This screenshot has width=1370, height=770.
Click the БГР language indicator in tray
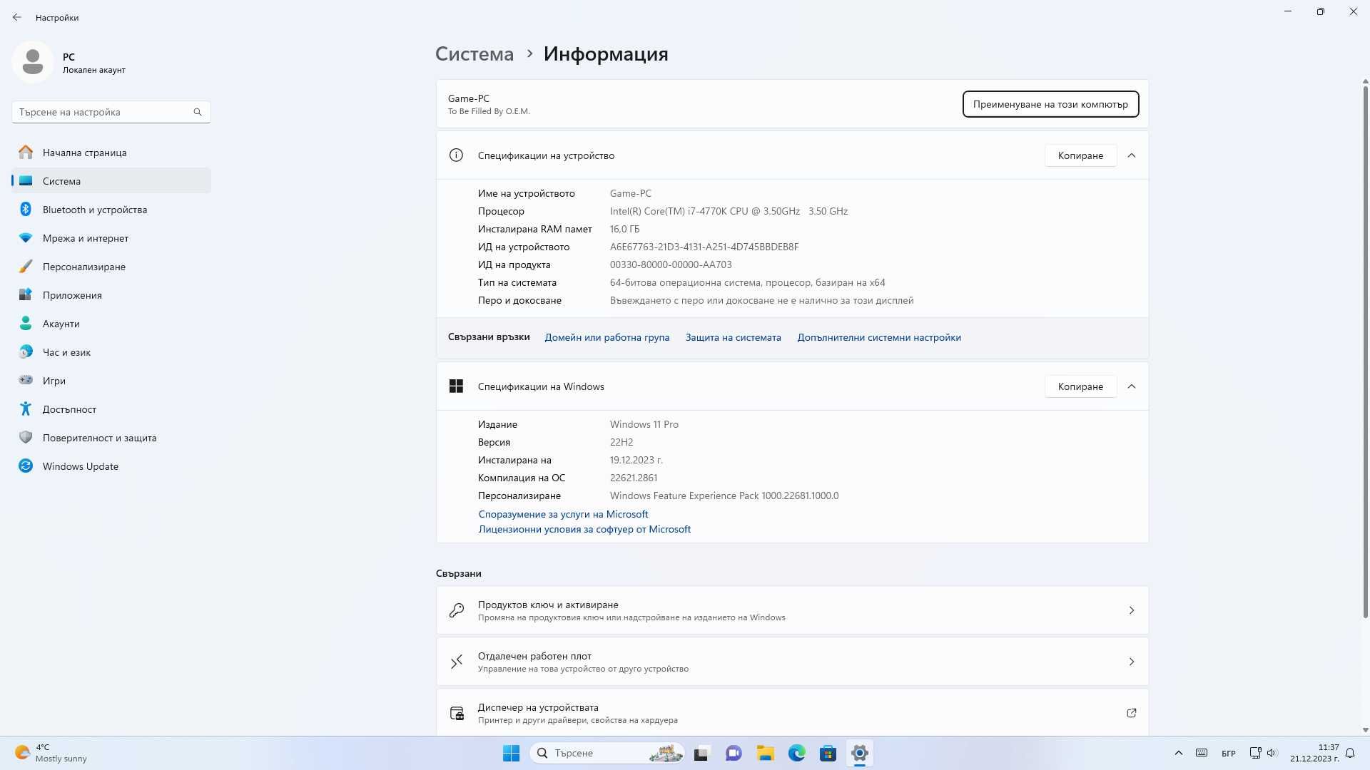[1228, 753]
